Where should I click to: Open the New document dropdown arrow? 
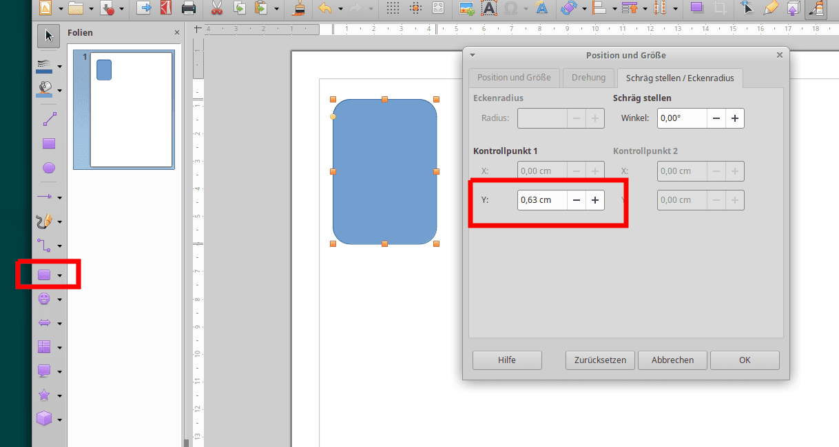tap(61, 9)
